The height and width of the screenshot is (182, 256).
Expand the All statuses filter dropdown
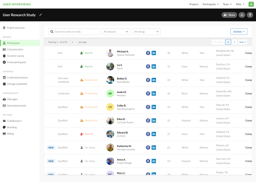[116, 32]
